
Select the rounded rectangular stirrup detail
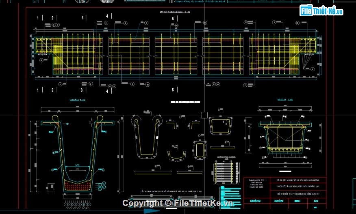tap(200, 150)
